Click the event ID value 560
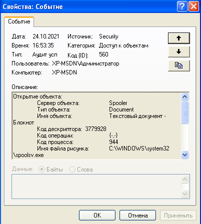 (x=103, y=54)
